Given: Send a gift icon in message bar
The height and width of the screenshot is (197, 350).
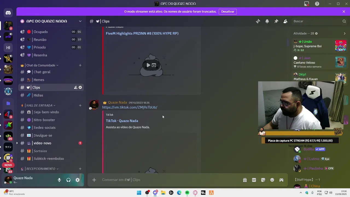Looking at the screenshot, I should pos(245,180).
